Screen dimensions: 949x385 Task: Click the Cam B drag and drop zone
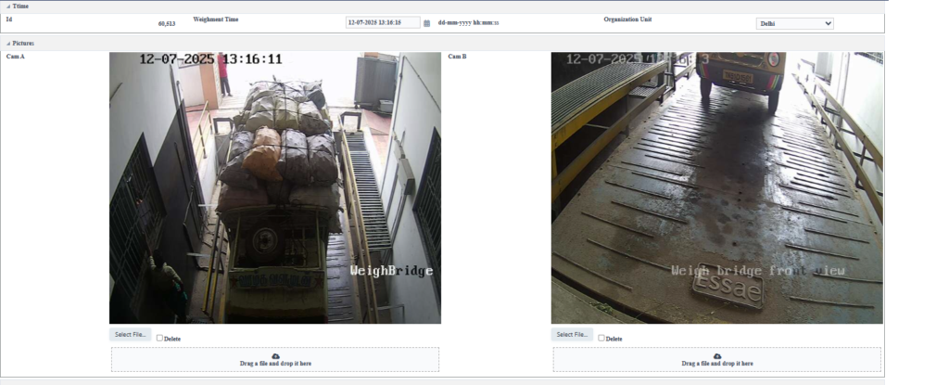click(x=716, y=364)
